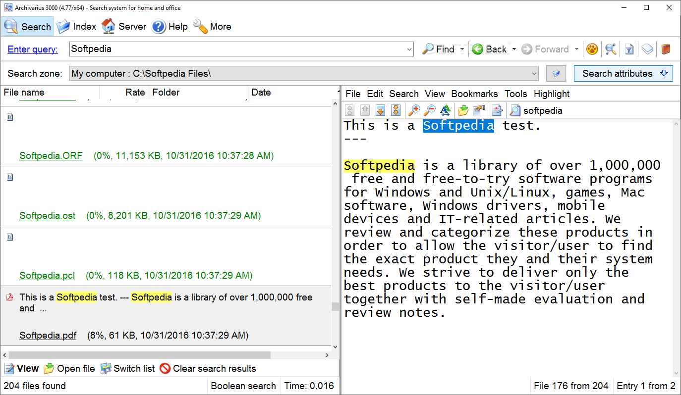Open the Help tab
This screenshot has height=395, width=681.
pyautogui.click(x=170, y=26)
